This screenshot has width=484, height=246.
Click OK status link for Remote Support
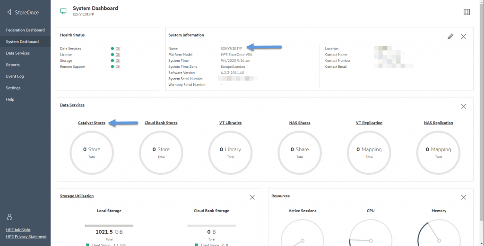point(118,66)
